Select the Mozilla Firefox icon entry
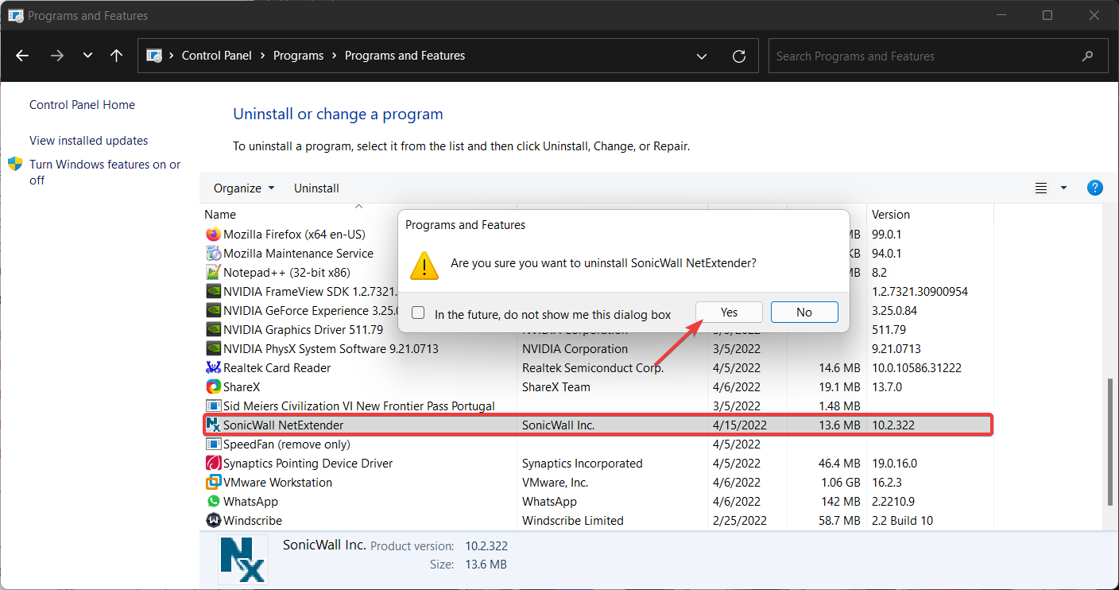 (x=213, y=234)
